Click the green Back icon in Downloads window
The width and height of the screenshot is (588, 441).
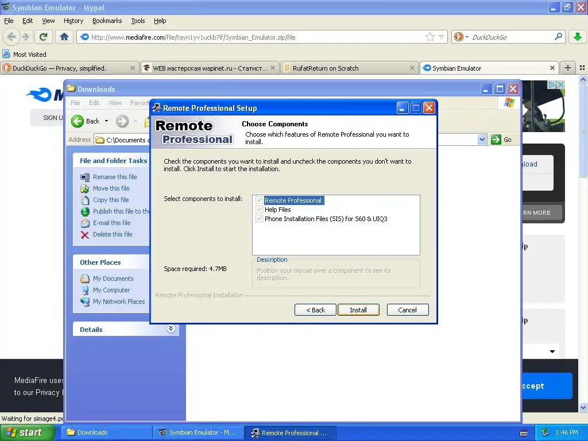click(78, 121)
